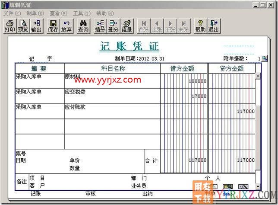278x205 pixels.
Task: Open the 文件 menu
Action: coord(12,13)
